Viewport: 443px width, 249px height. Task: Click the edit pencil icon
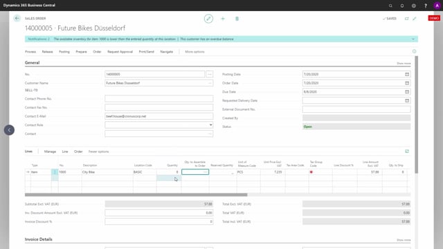pyautogui.click(x=208, y=19)
